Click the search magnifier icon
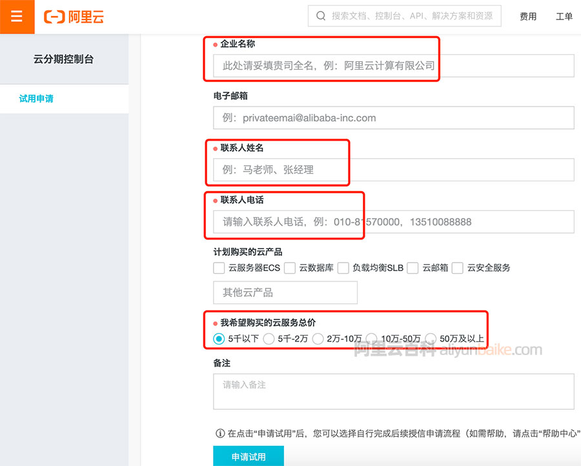581x466 pixels. tap(320, 16)
